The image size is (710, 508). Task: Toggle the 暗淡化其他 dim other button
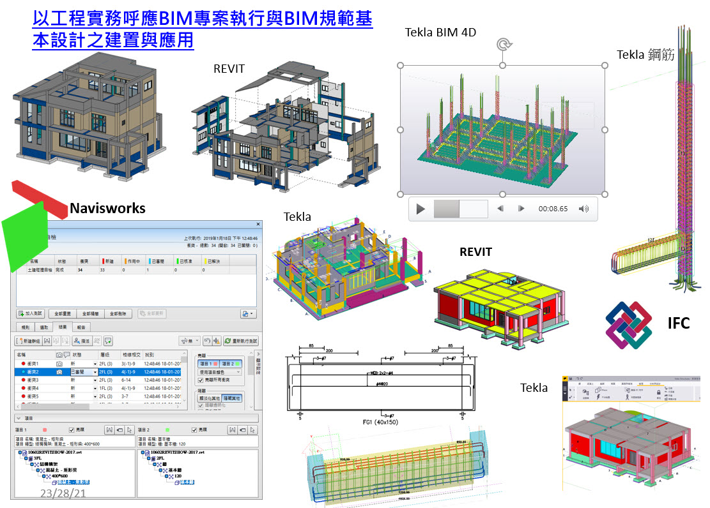(x=210, y=398)
